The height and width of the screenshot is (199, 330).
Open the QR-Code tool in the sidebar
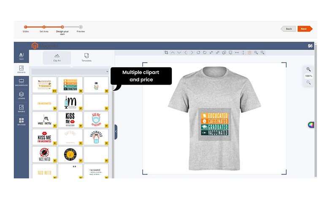tap(21, 122)
